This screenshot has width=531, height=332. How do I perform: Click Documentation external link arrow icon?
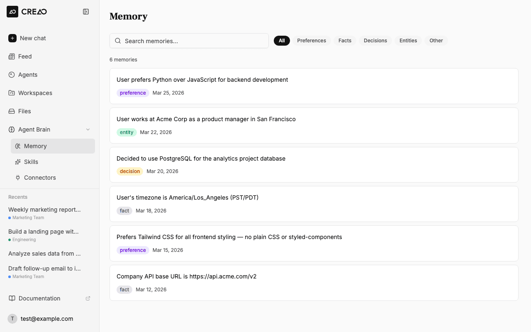tap(88, 298)
